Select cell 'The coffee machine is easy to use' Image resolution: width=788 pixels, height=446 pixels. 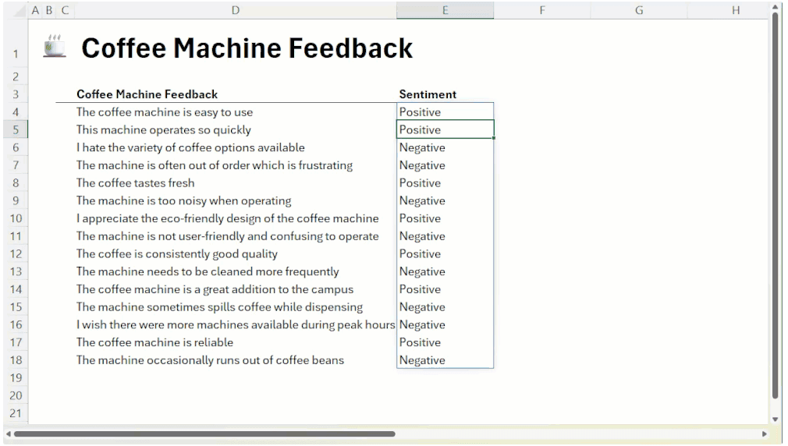tap(235, 112)
